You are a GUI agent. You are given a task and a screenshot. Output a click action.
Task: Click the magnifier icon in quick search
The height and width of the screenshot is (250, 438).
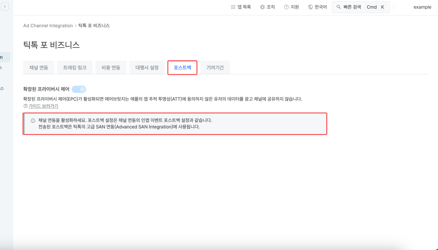pos(339,7)
